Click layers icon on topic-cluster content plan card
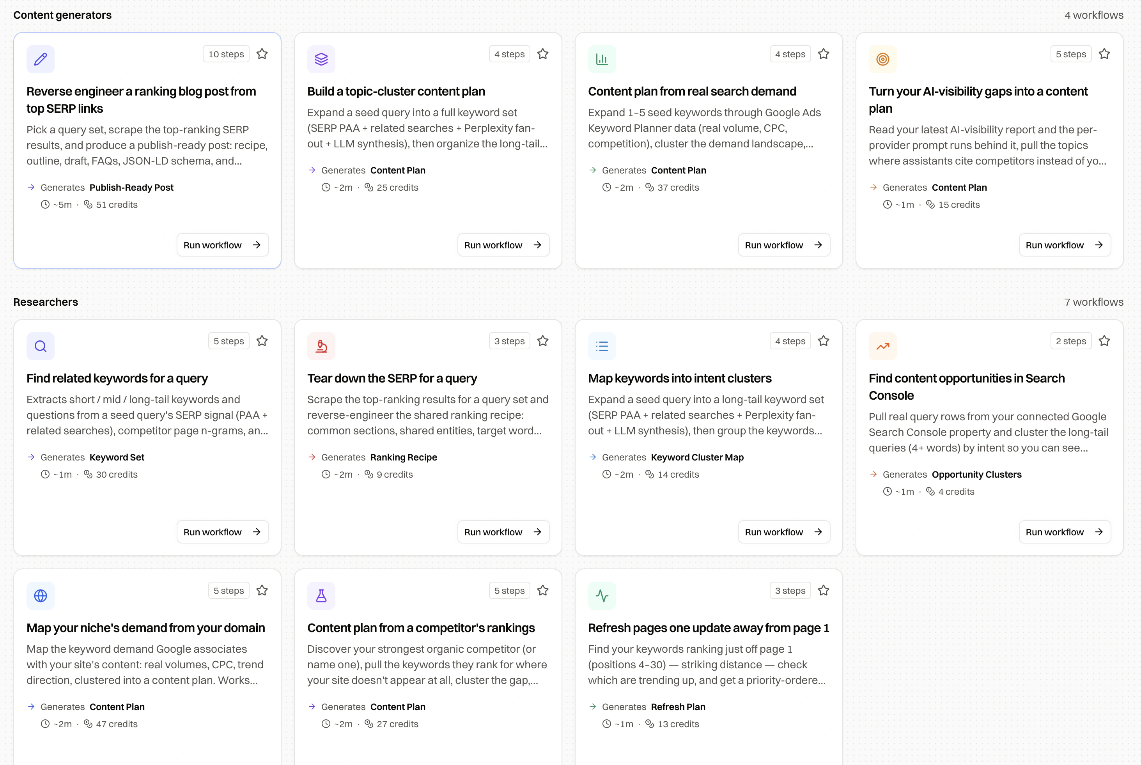Viewport: 1141px width, 765px height. point(321,59)
